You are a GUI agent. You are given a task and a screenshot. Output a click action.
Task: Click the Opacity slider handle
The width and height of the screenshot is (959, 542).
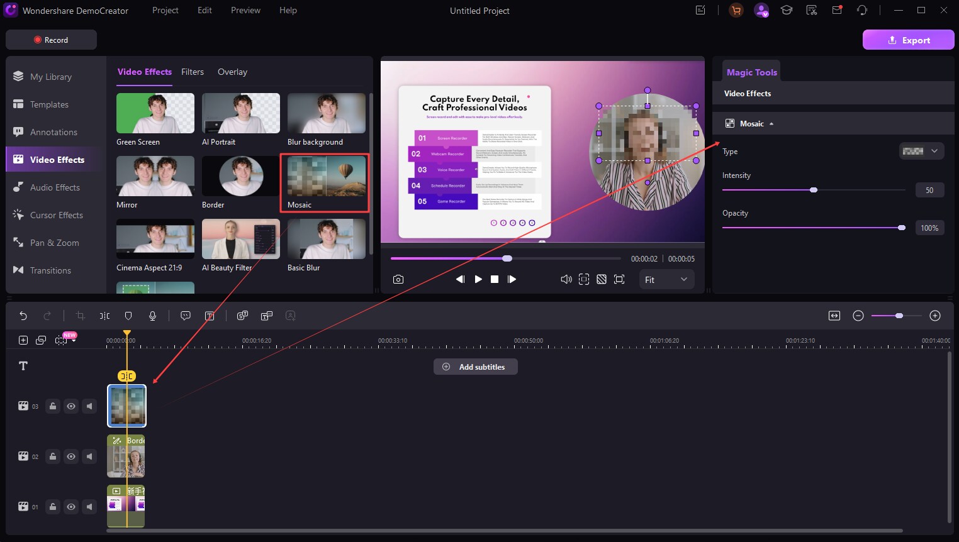click(x=902, y=228)
